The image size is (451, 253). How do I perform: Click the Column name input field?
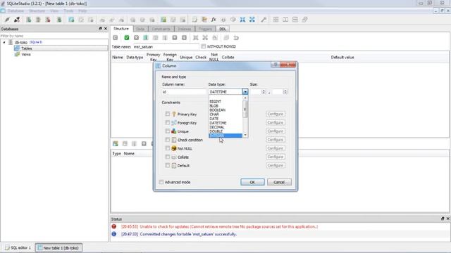[x=184, y=92]
